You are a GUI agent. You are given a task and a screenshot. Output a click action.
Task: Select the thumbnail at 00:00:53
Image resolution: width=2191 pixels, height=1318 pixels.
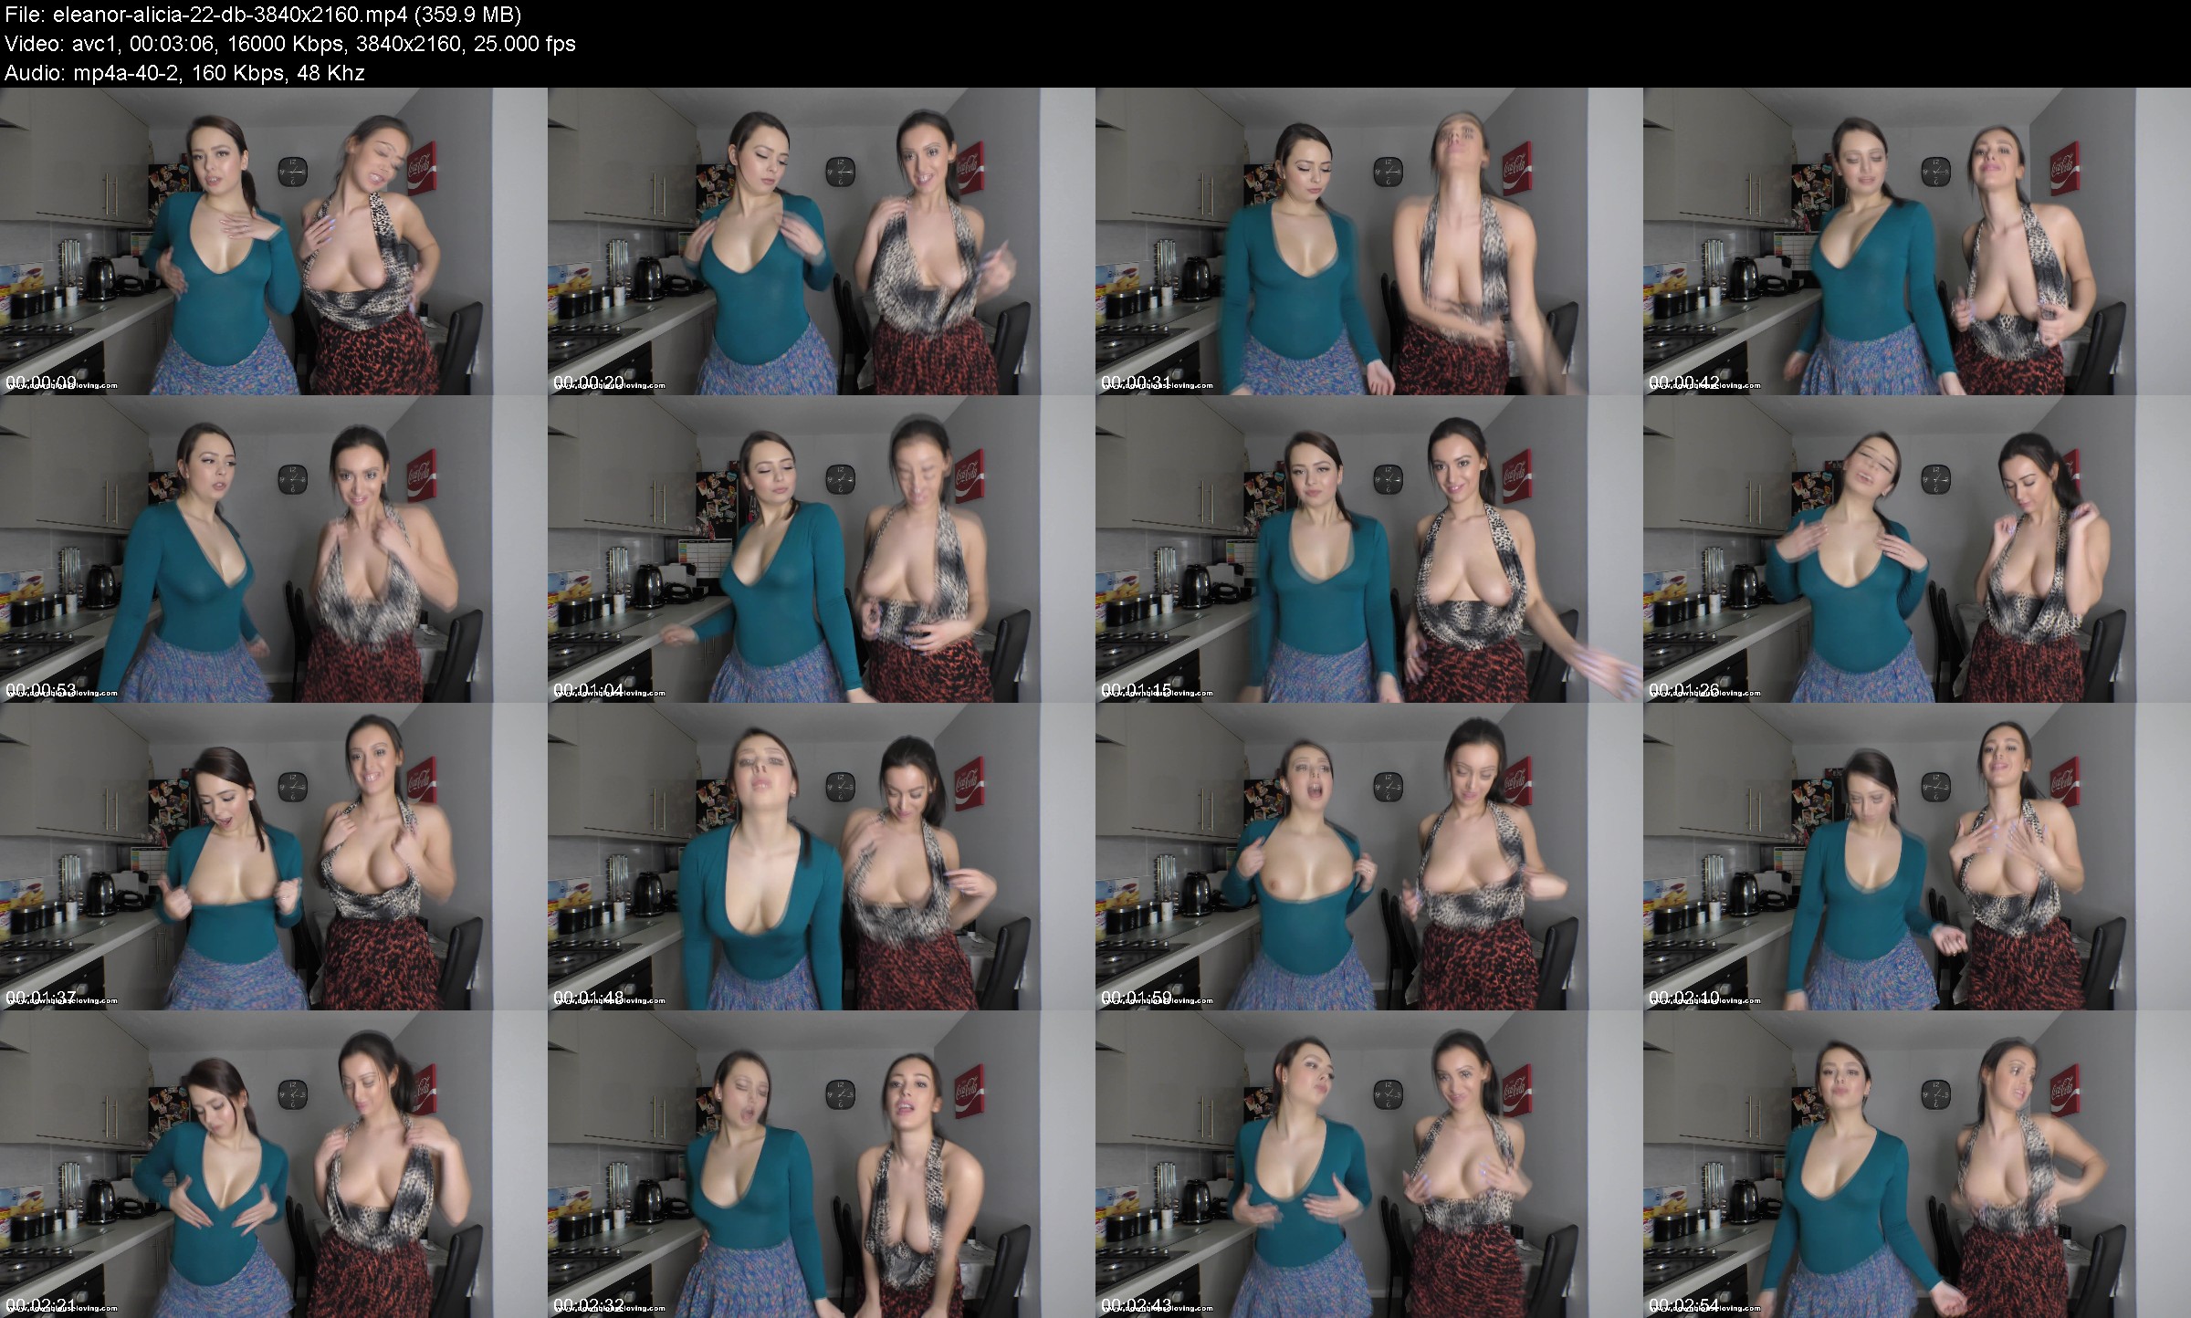pyautogui.click(x=274, y=549)
